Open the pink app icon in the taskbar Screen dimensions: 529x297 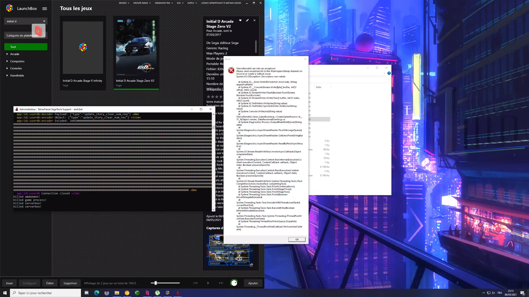(x=147, y=293)
